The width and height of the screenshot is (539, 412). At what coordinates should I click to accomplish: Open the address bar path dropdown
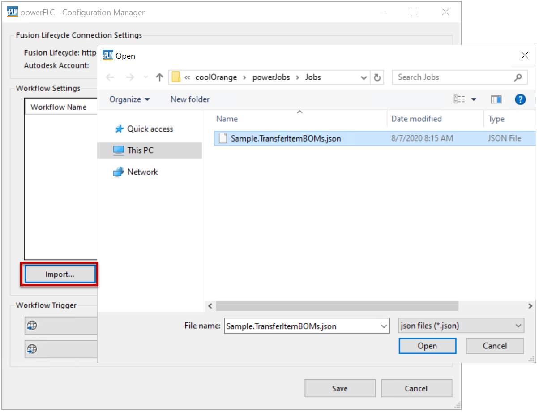[364, 77]
